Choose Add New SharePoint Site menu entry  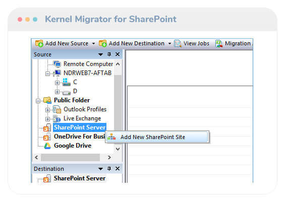[x=157, y=137]
